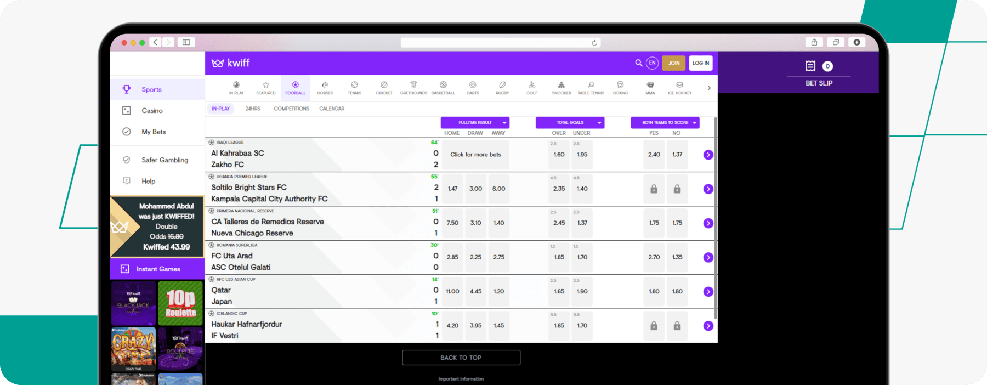Open the Horses category
Image resolution: width=987 pixels, height=385 pixels.
(x=325, y=88)
